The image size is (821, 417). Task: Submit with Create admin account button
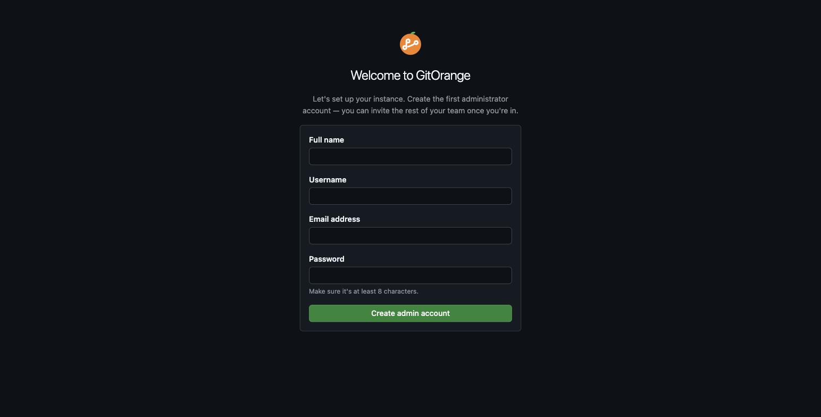(x=410, y=313)
